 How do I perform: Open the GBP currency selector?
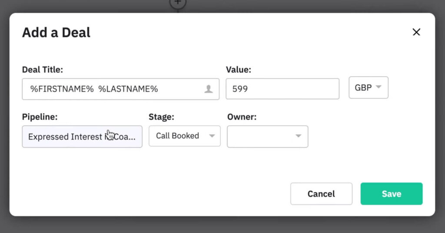368,87
